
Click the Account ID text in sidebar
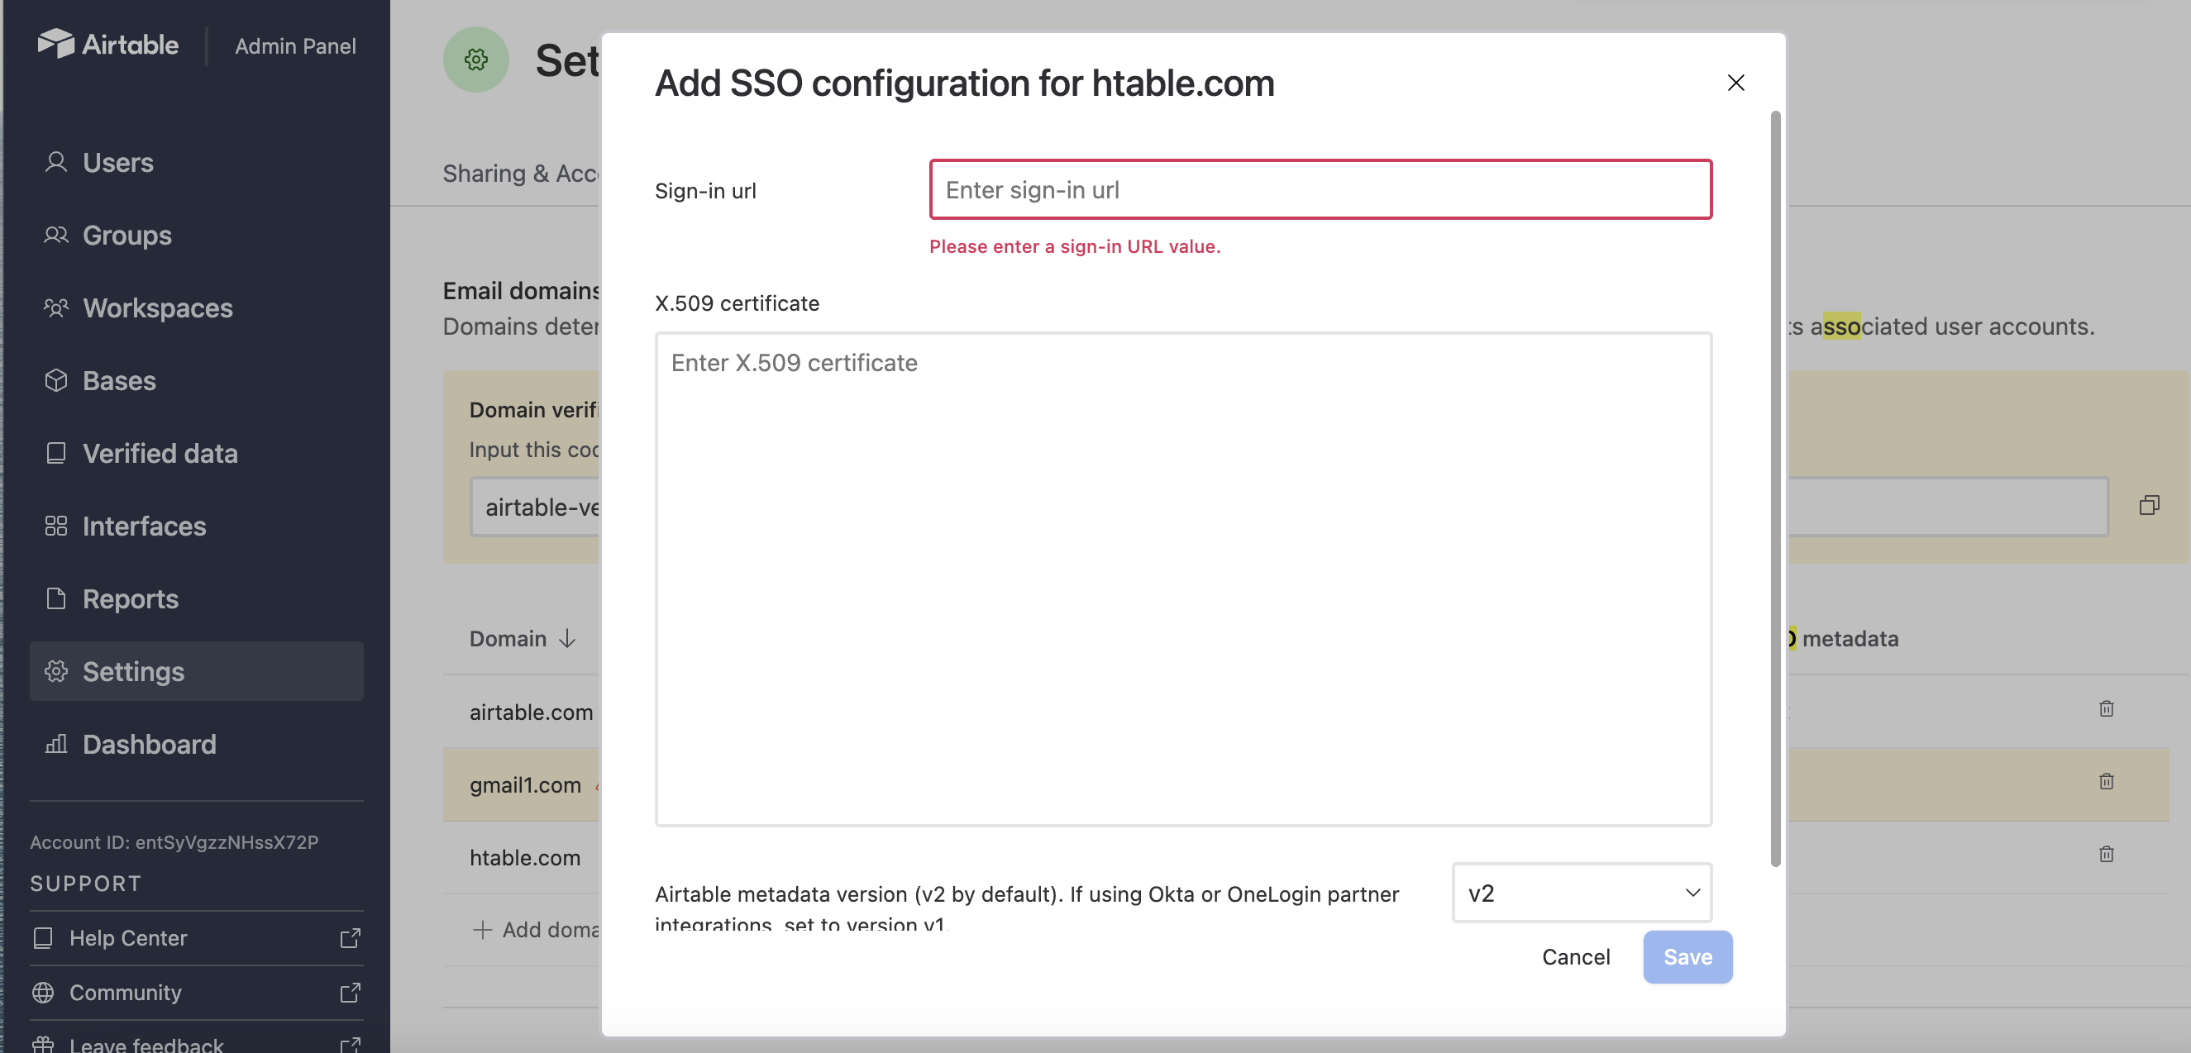[x=174, y=842]
